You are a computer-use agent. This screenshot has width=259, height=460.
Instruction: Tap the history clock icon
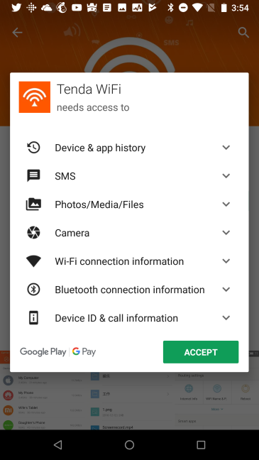click(33, 147)
